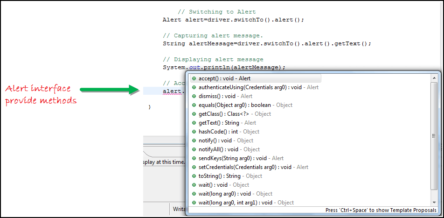This screenshot has height=218, width=444.
Task: Click green method icon beside accept()
Action: (194, 78)
